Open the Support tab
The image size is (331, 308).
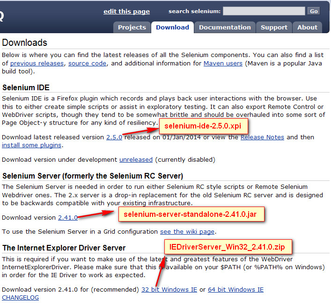[274, 28]
